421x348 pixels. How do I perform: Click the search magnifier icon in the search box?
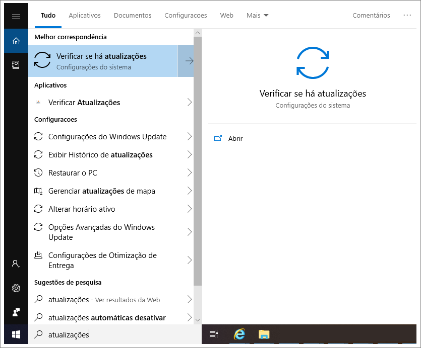click(x=39, y=334)
